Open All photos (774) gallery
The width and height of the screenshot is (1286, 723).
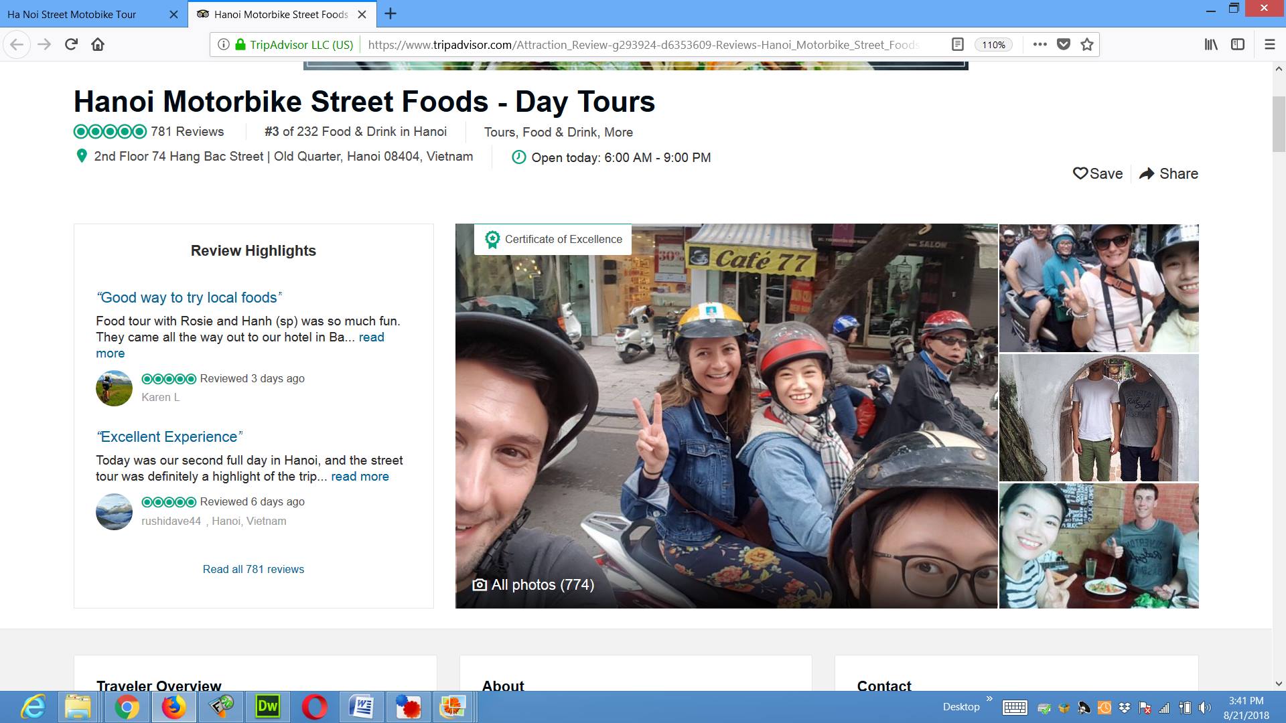click(534, 585)
